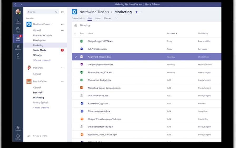Open Settings gear icon
This screenshot has height=148, width=237.
click(18, 137)
